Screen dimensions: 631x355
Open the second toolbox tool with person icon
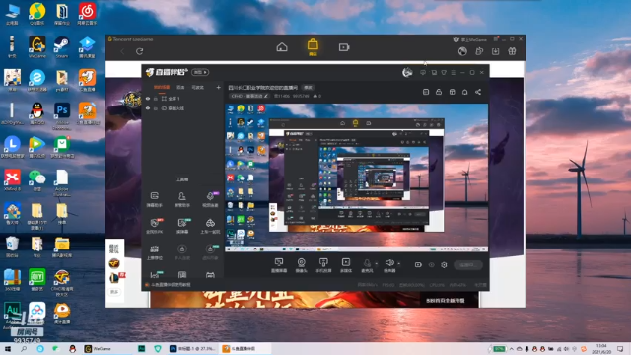click(x=181, y=199)
